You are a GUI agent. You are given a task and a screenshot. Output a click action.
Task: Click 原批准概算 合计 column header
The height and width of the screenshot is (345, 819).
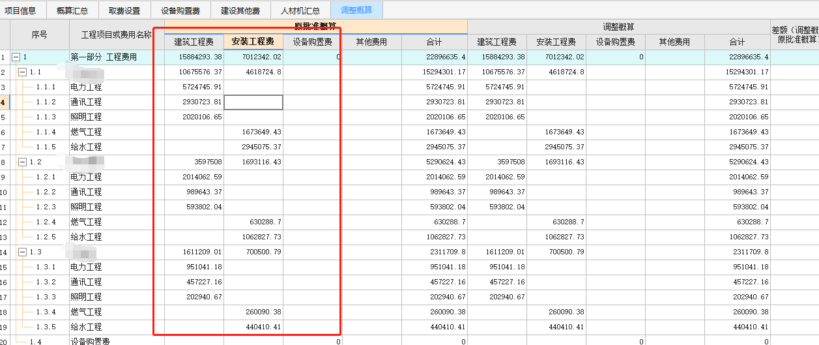coord(435,42)
